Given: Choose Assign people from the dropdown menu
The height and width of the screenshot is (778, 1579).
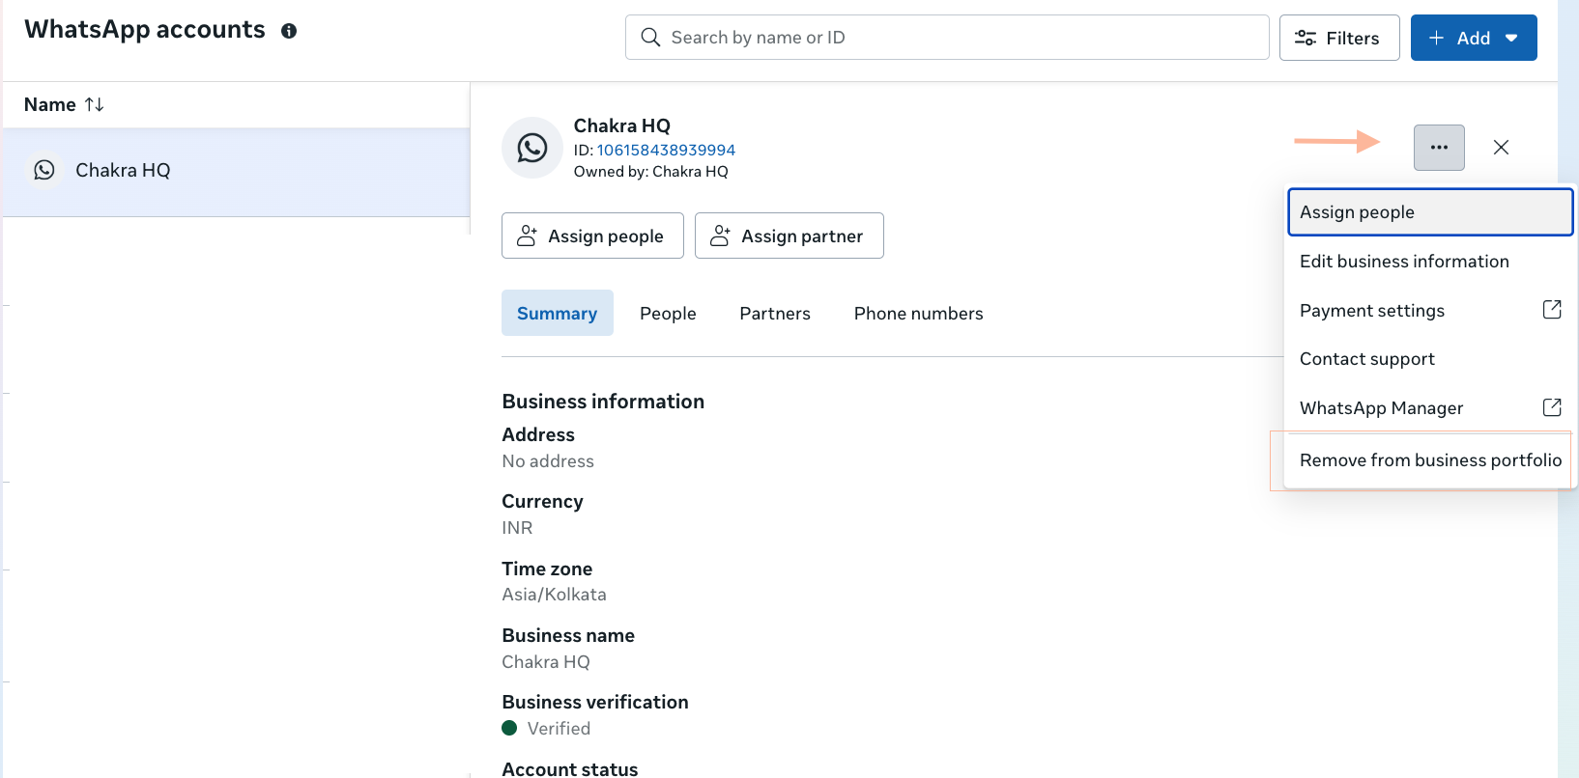Looking at the screenshot, I should (x=1430, y=212).
